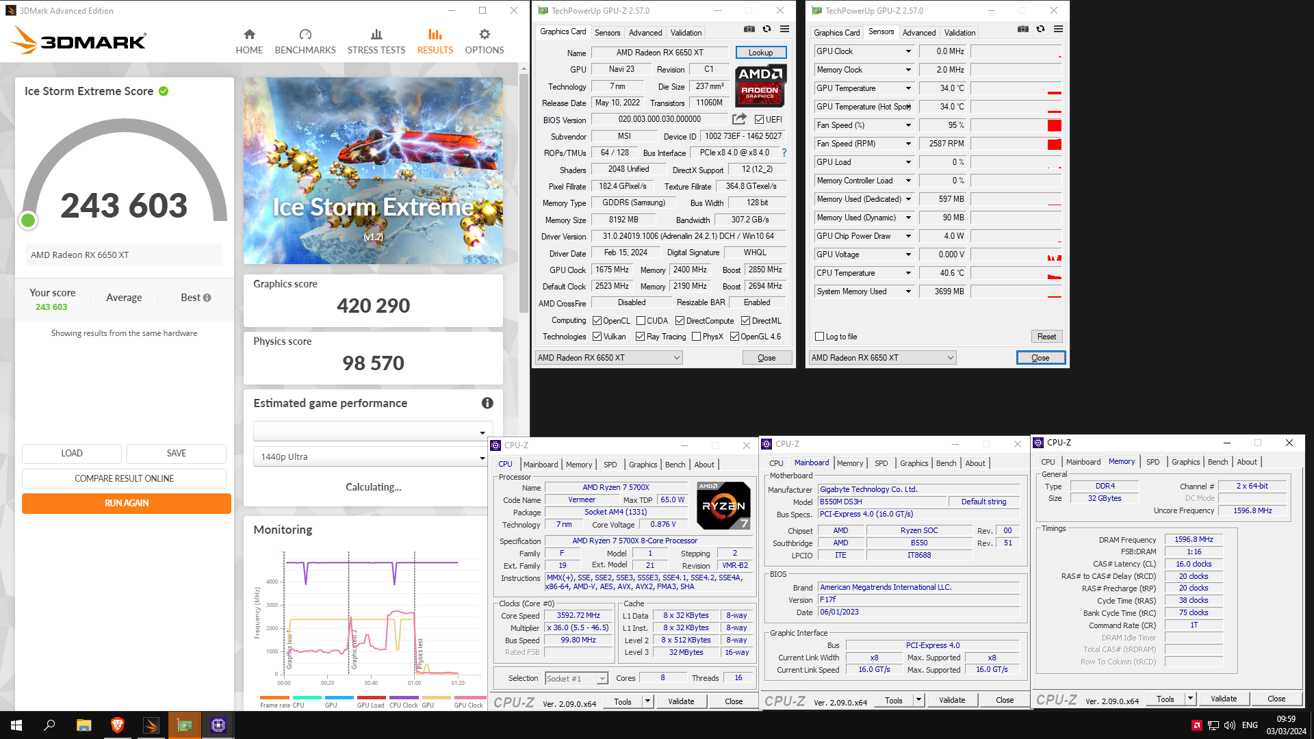1314x739 pixels.
Task: Click the BIOS share/export icon in GPU-Z
Action: coord(740,119)
